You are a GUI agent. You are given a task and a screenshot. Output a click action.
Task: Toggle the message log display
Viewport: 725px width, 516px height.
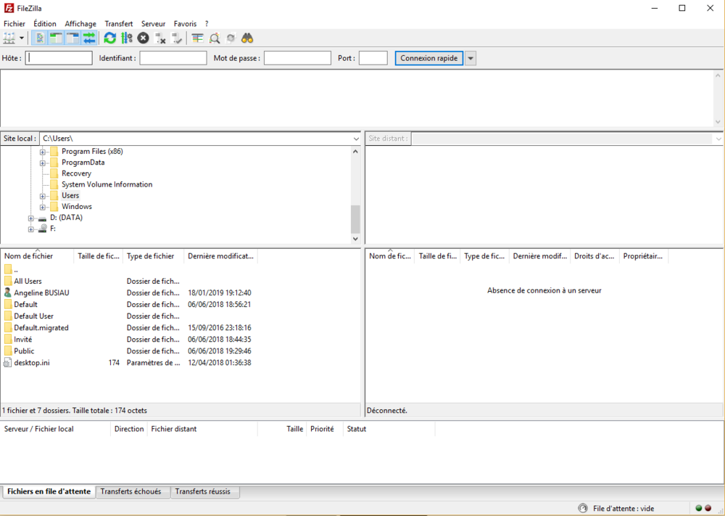click(41, 38)
